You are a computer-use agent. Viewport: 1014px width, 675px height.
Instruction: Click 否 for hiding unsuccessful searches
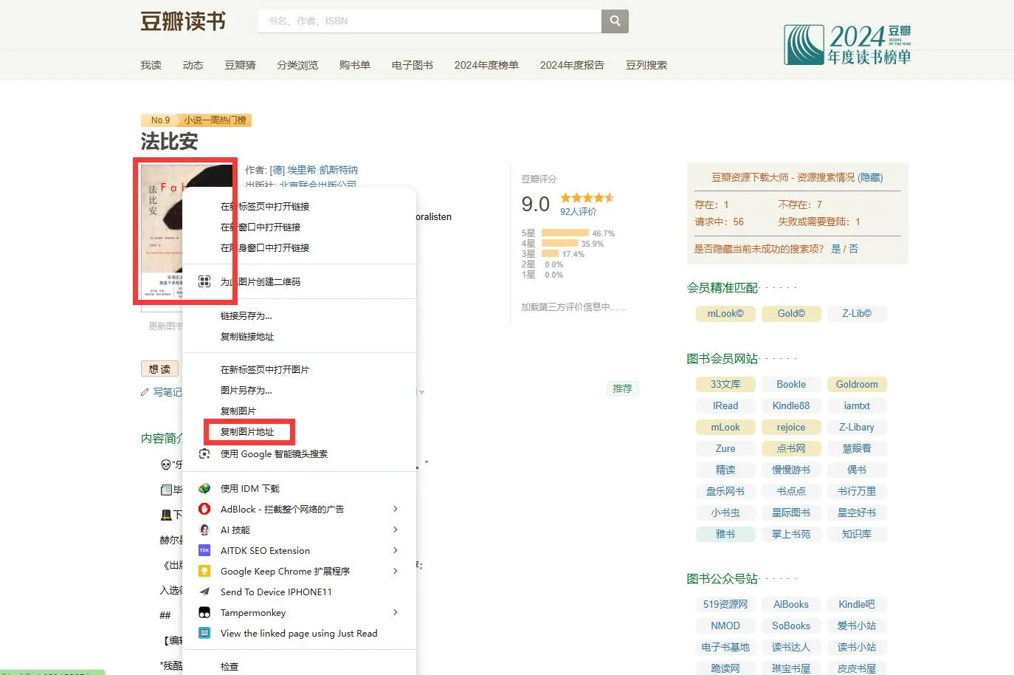854,249
